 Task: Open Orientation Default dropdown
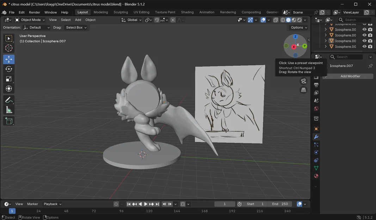tap(37, 27)
